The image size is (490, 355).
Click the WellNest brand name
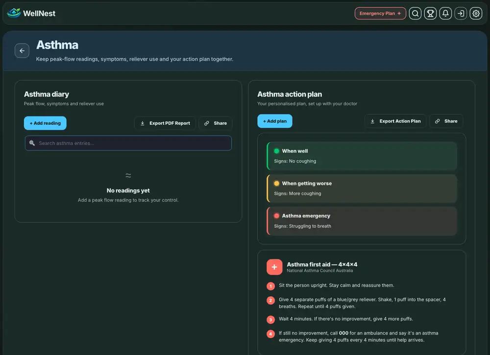39,13
